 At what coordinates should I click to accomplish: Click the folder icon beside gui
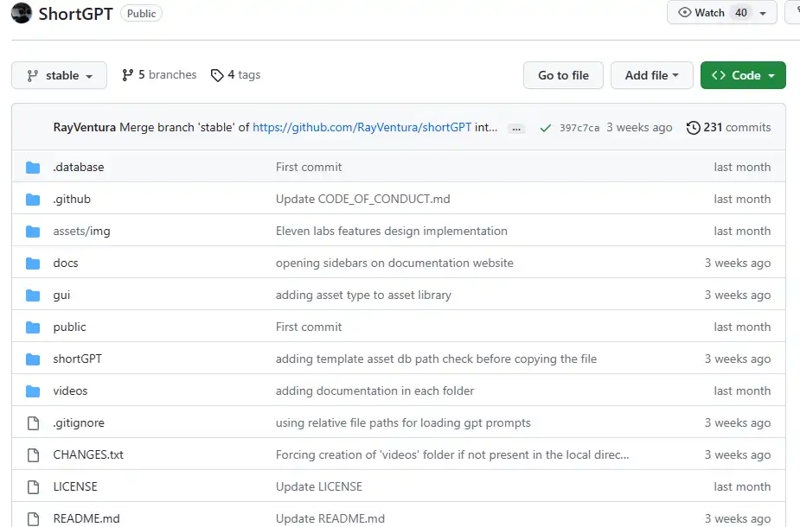(33, 295)
